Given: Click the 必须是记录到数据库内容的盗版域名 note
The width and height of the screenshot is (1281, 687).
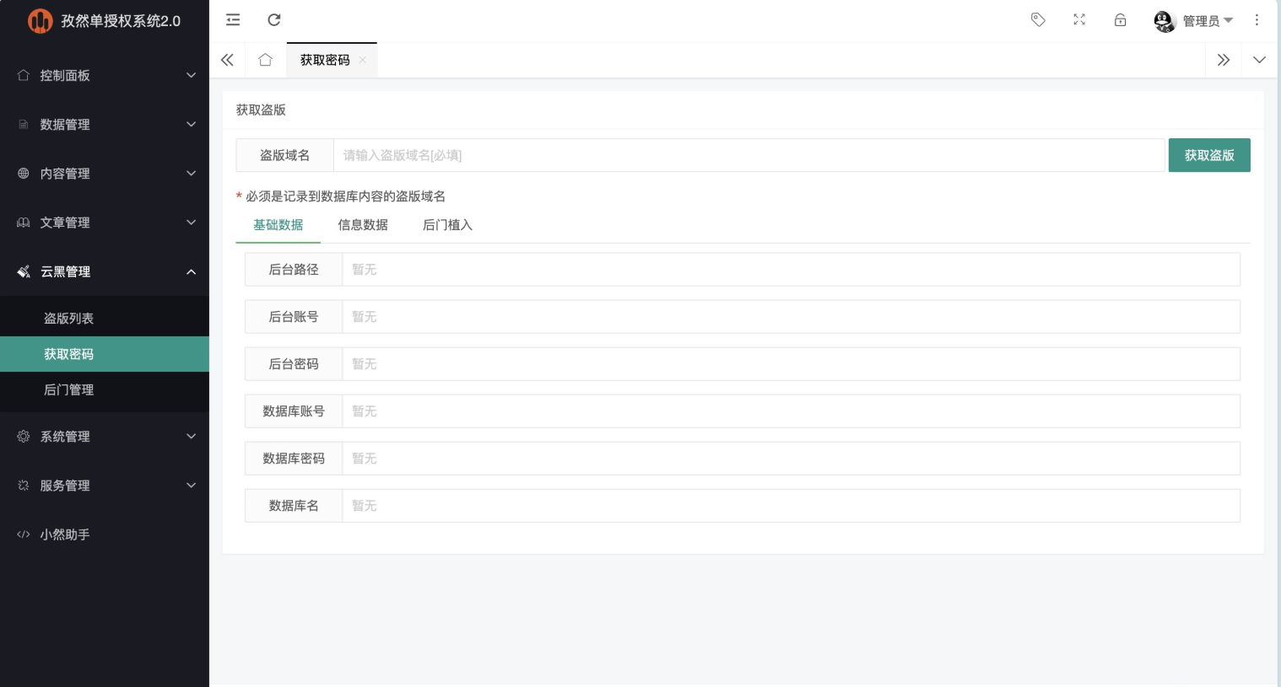Looking at the screenshot, I should point(345,196).
